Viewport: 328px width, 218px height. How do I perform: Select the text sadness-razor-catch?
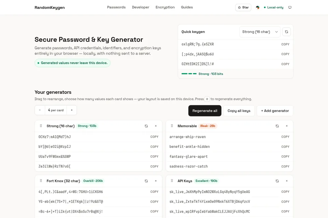click(x=189, y=167)
